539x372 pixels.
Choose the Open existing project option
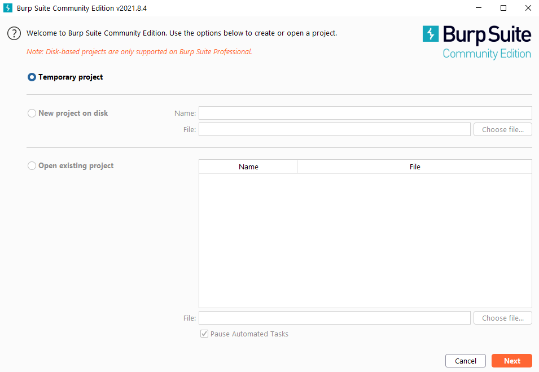[x=32, y=166]
